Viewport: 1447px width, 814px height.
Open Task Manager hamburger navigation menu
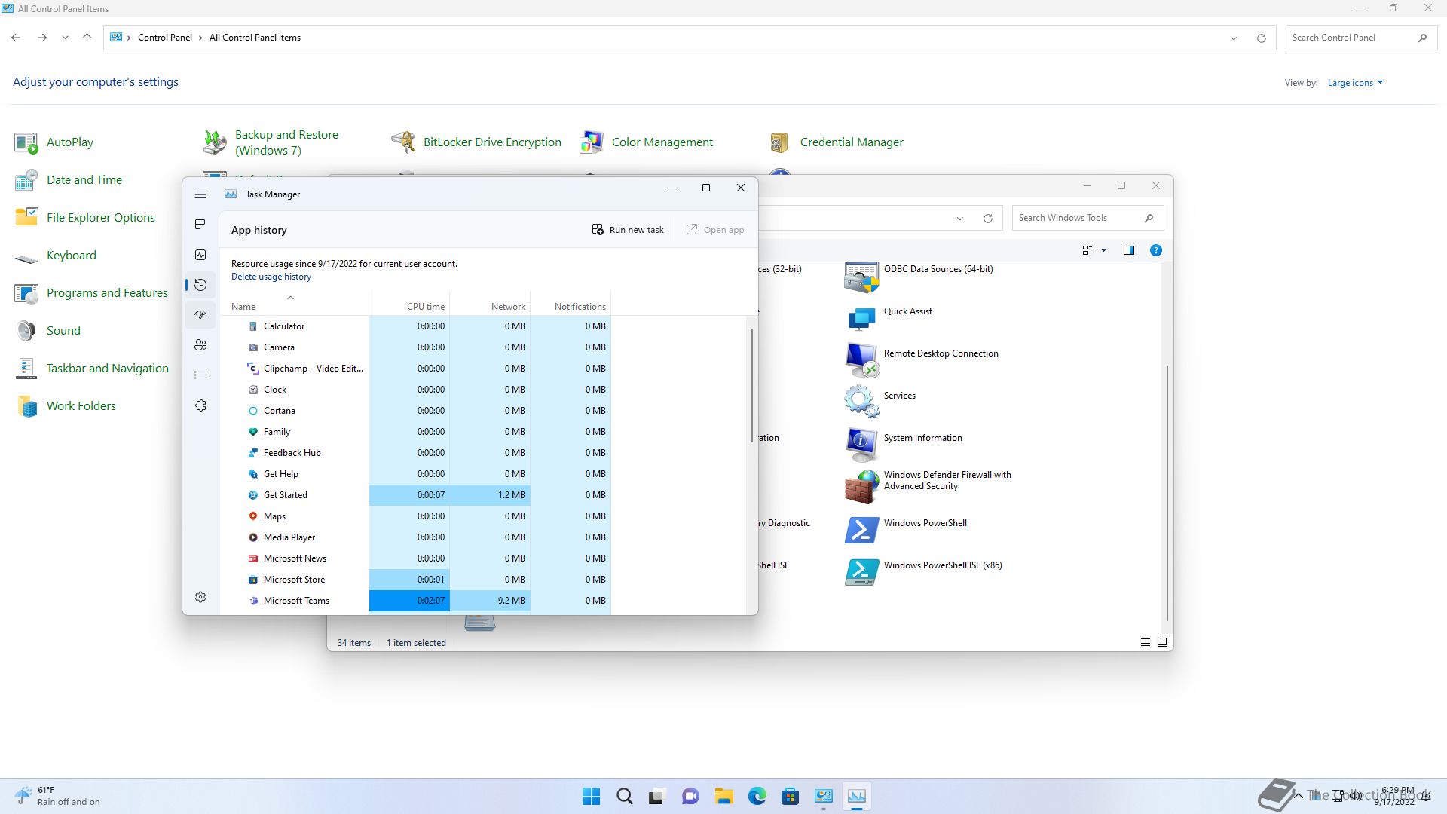click(x=200, y=194)
